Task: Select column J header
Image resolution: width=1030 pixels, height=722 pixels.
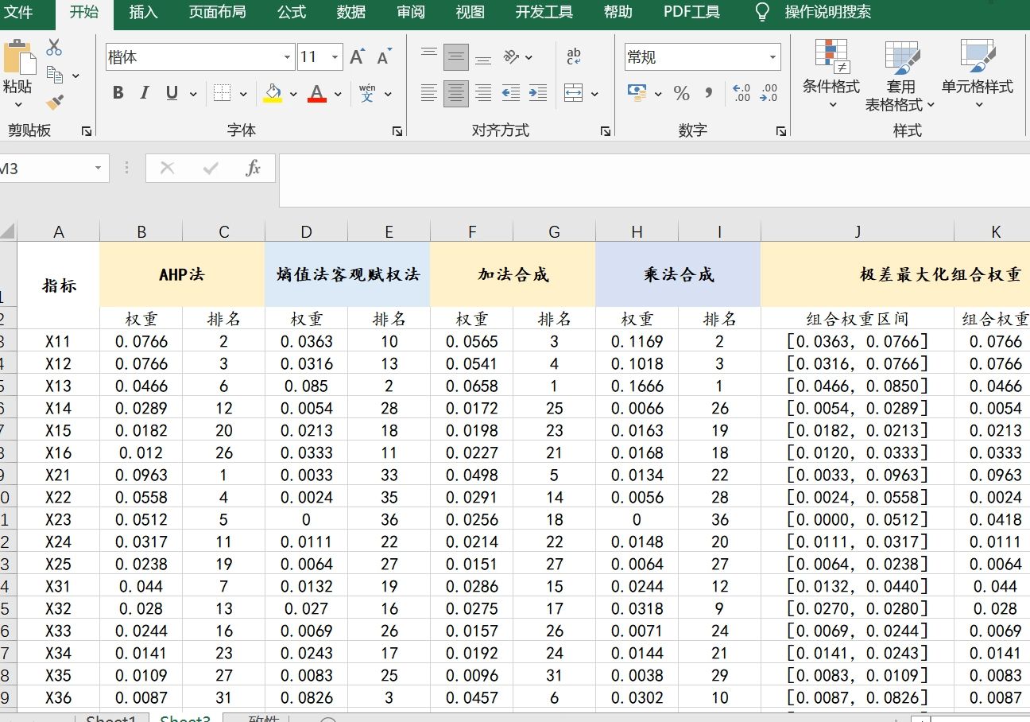Action: [858, 231]
